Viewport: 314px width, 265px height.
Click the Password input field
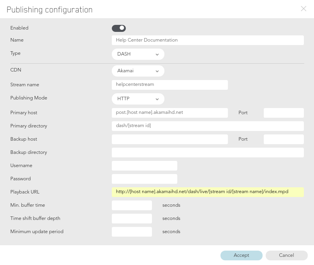click(145, 179)
